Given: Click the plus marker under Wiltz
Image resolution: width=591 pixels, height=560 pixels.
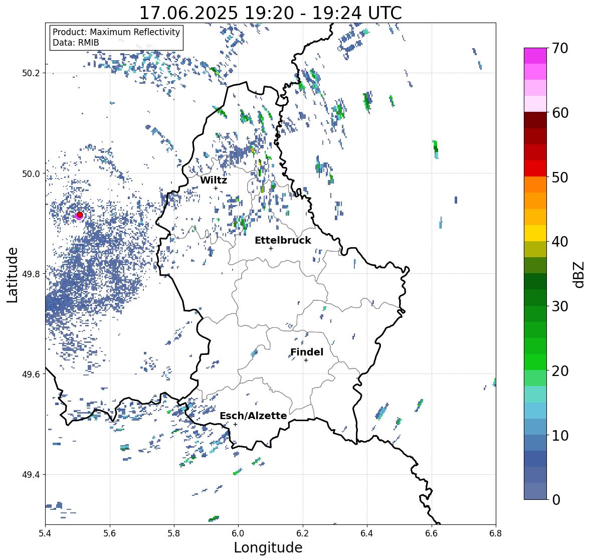Looking at the screenshot, I should coord(216,188).
